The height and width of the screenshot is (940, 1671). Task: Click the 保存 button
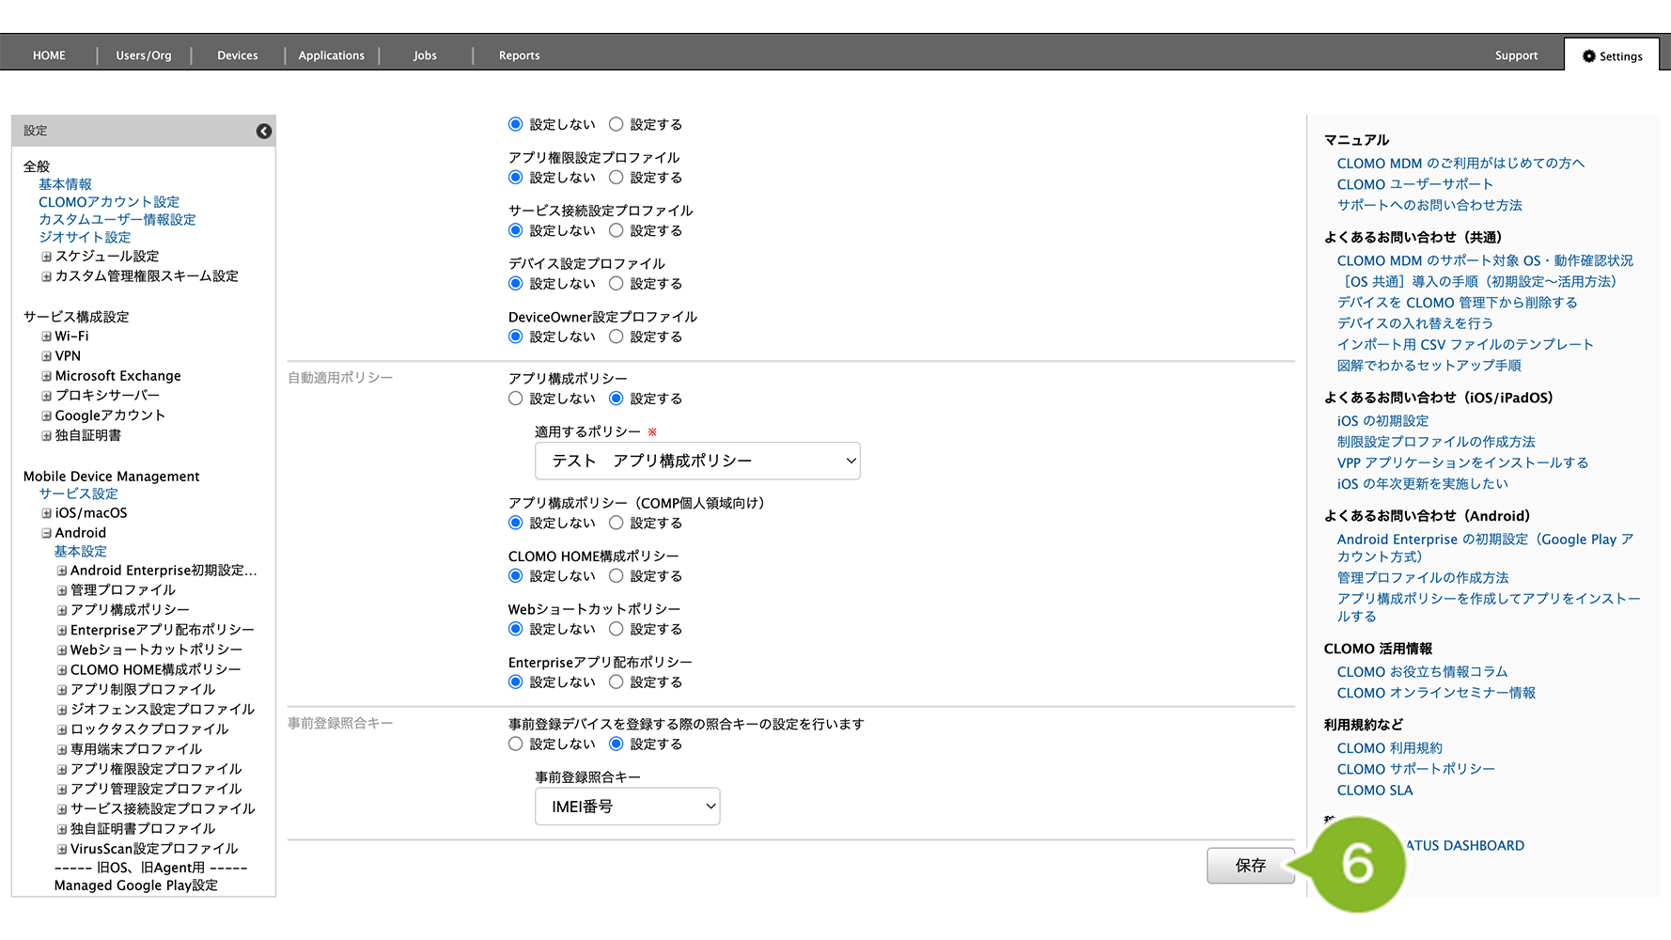pos(1250,866)
